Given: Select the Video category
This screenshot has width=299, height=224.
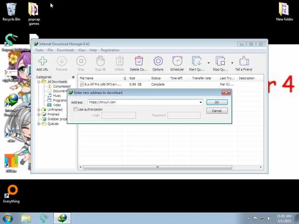Looking at the screenshot, I should [57, 105].
